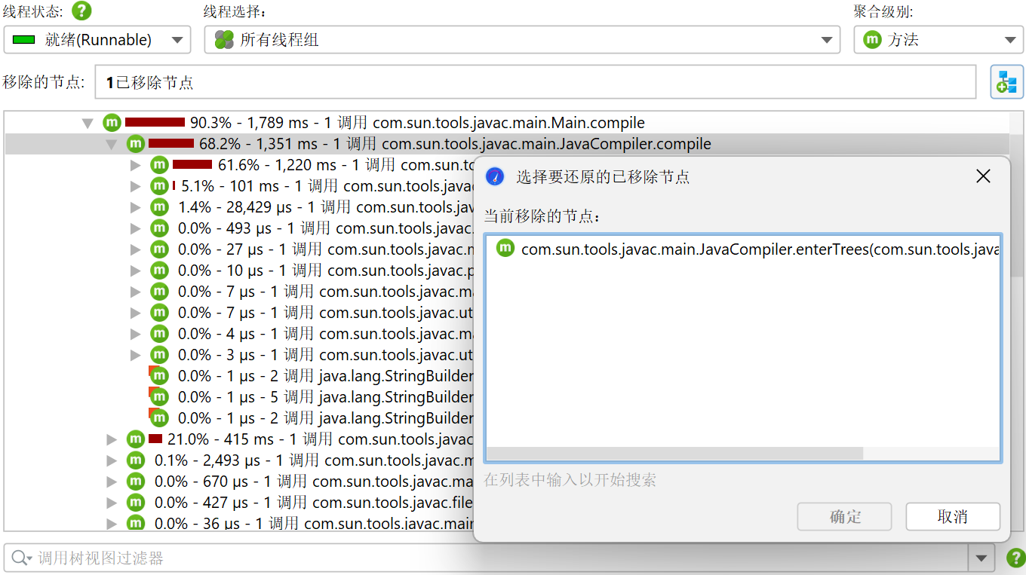Open the 方法 aggregation level dropdown

click(x=938, y=40)
